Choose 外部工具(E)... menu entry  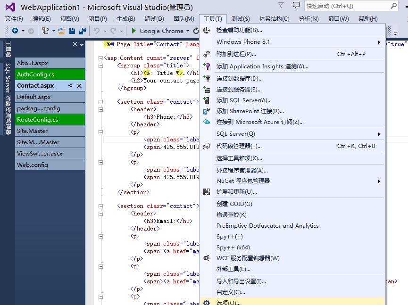pos(292,269)
